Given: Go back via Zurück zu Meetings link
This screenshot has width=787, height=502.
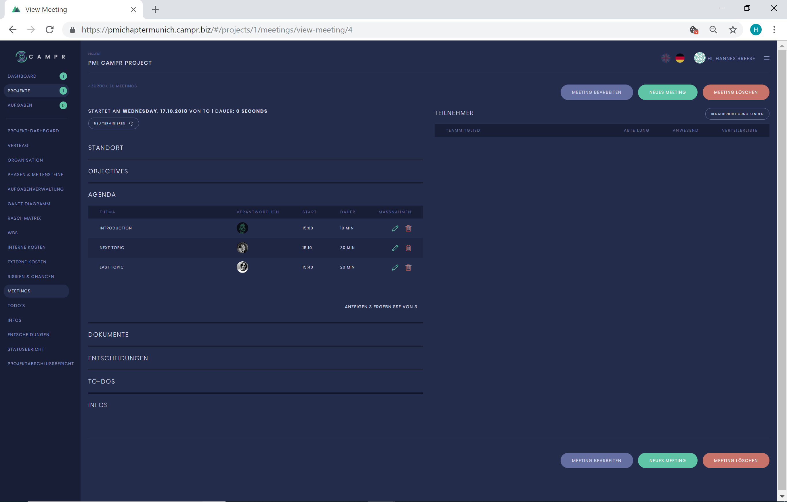Looking at the screenshot, I should 112,86.
